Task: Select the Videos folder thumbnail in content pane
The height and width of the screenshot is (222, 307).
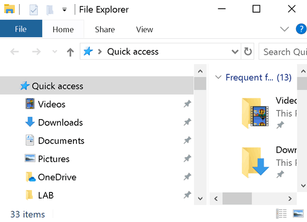Action: tap(255, 113)
